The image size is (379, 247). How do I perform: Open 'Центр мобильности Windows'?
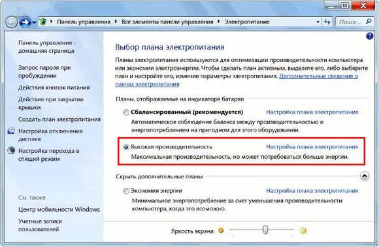point(59,209)
